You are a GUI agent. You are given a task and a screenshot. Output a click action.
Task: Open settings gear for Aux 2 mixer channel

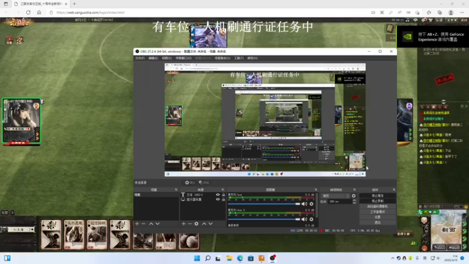311,219
